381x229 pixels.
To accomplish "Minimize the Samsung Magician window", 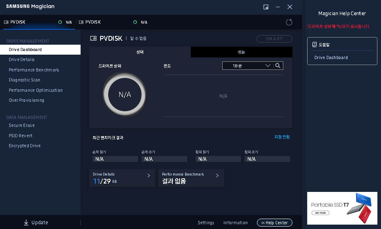I will click(x=278, y=7).
